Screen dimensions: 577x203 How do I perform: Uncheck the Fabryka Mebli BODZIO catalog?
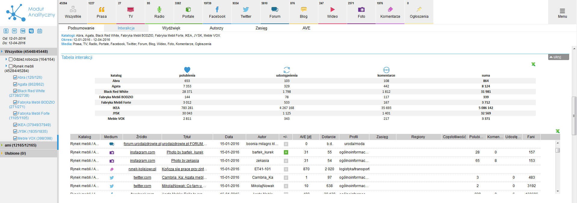(15, 102)
